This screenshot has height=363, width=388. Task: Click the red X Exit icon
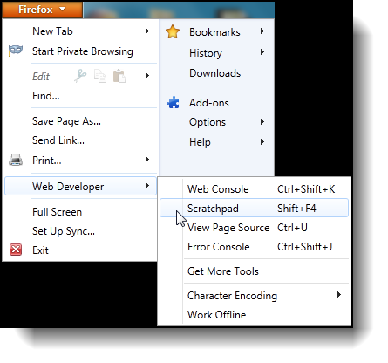pos(16,250)
